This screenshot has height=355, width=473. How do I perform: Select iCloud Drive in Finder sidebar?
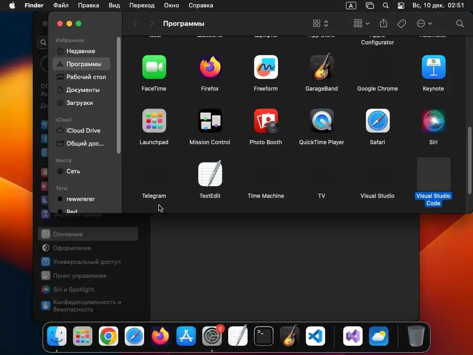(x=81, y=130)
